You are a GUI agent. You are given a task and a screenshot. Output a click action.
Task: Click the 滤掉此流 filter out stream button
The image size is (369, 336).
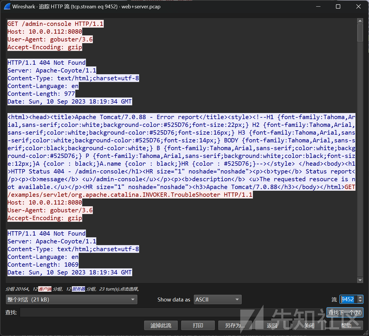tap(161, 325)
